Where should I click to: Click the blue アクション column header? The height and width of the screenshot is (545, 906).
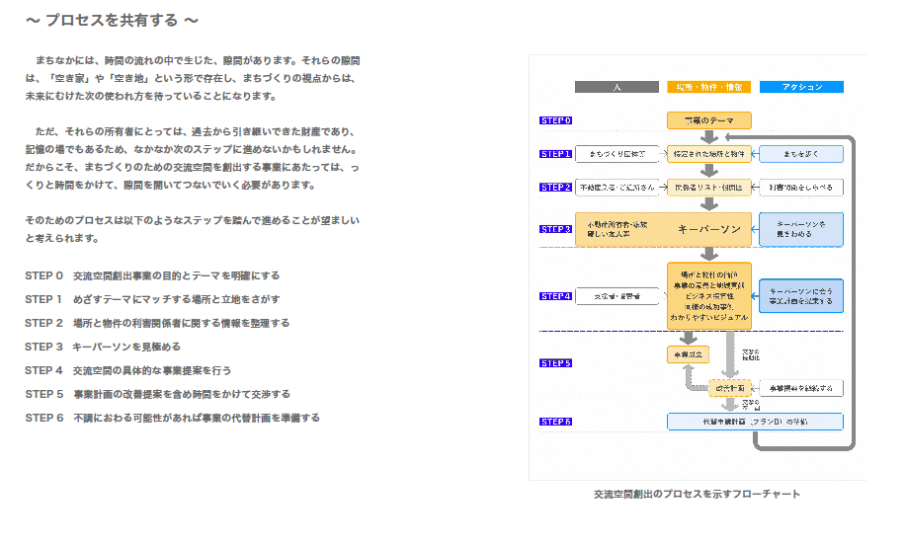tap(801, 87)
